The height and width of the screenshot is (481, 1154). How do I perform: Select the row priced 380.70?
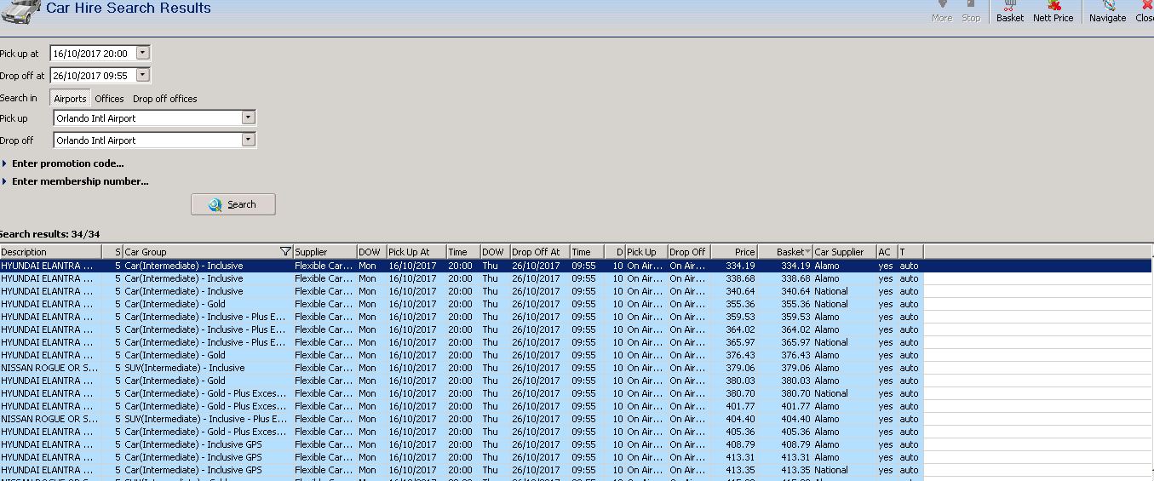(462, 393)
